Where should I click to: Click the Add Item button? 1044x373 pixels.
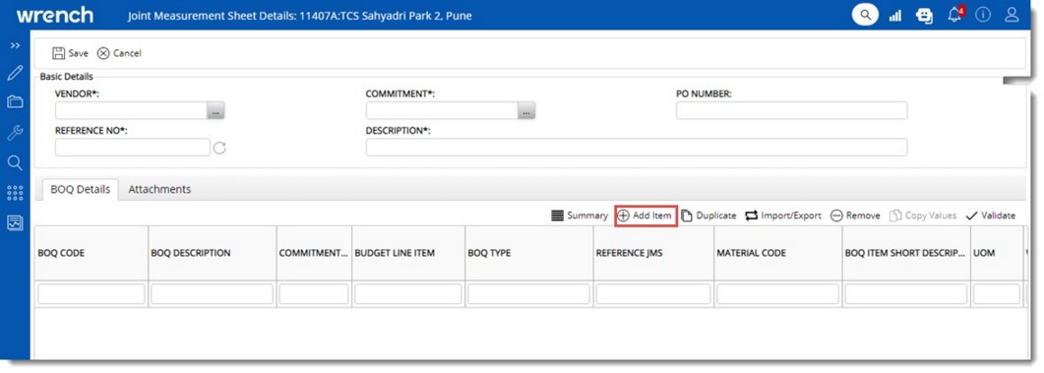(645, 216)
